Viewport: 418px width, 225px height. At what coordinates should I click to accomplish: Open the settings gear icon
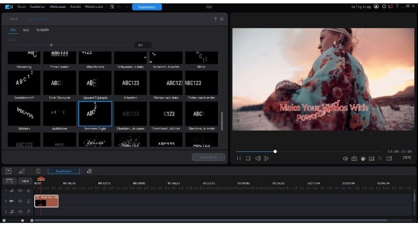[384, 6]
